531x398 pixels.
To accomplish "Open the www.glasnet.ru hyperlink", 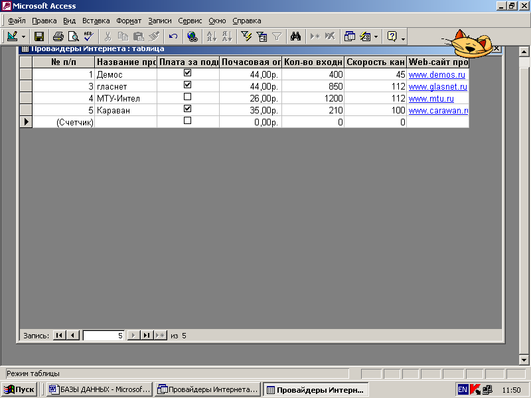I will pyautogui.click(x=438, y=87).
